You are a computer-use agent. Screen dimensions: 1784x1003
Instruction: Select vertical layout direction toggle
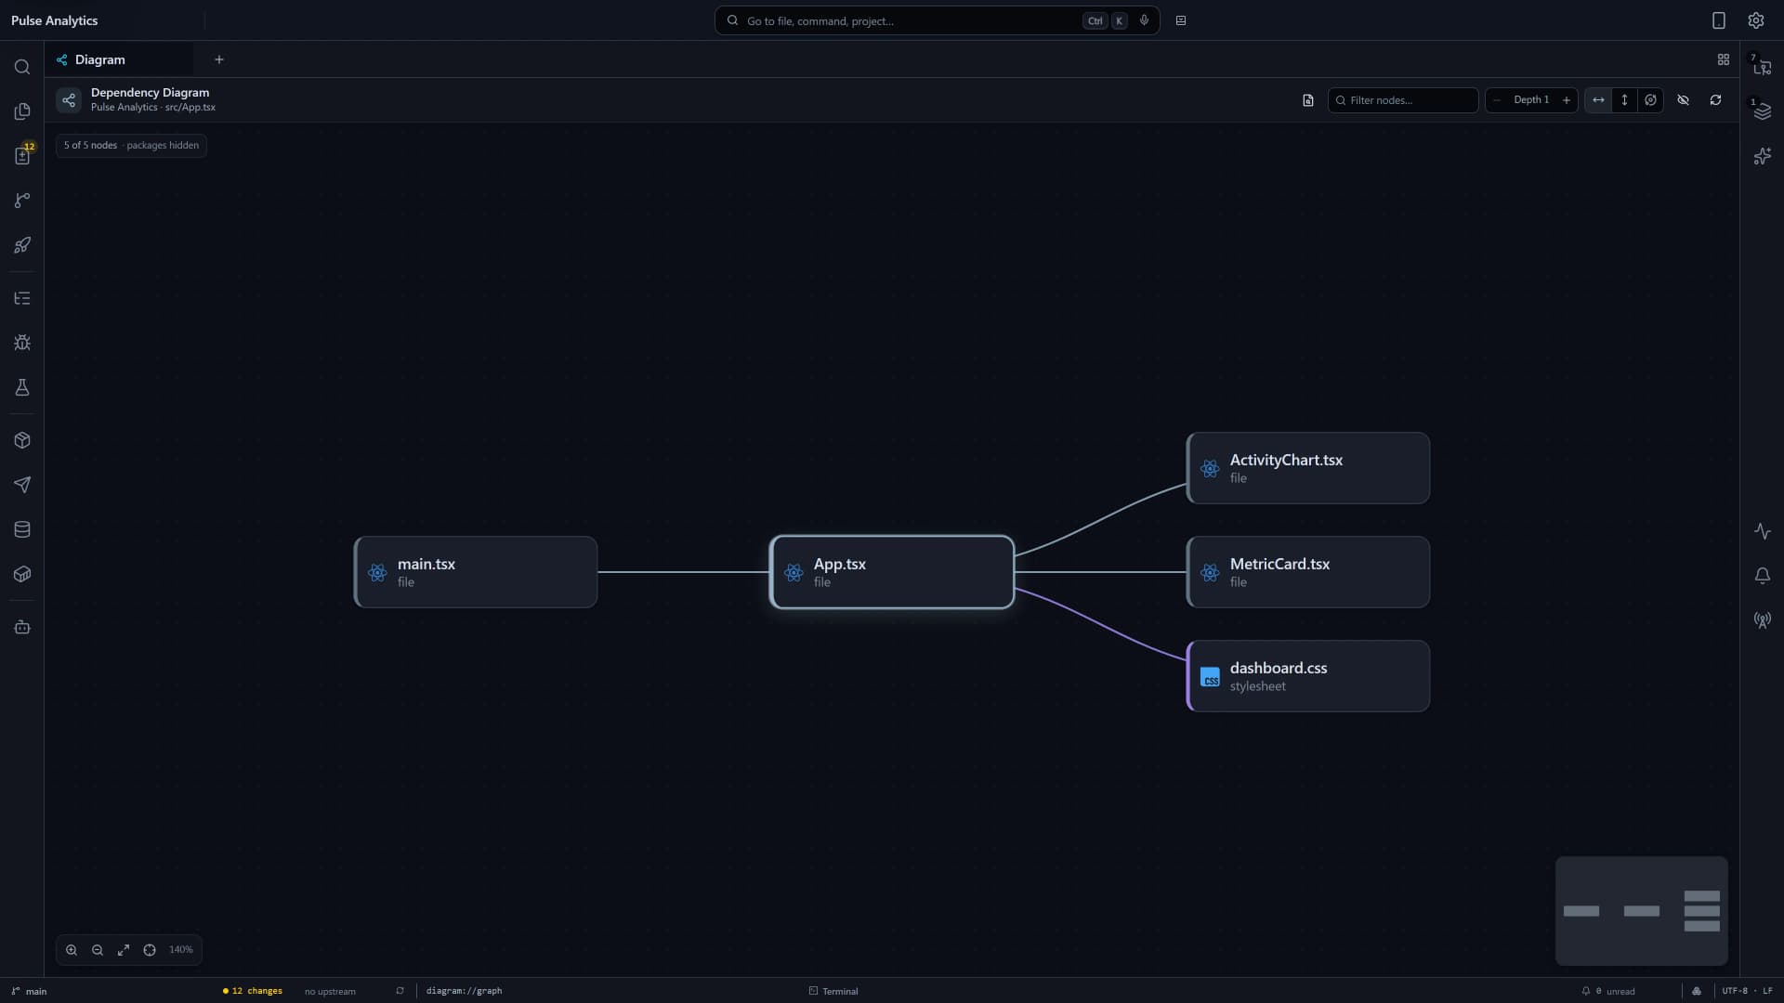point(1624,100)
